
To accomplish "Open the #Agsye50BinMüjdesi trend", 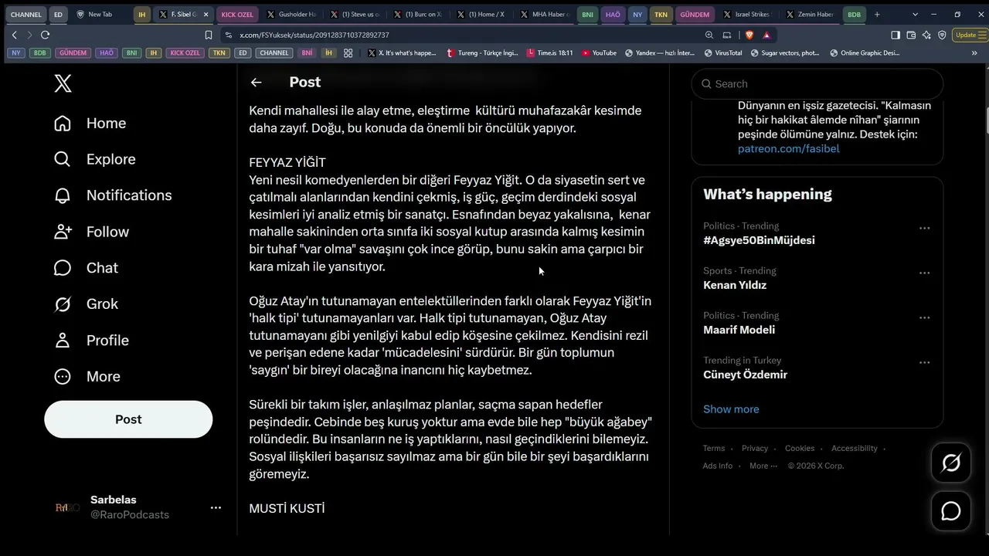I will point(759,240).
